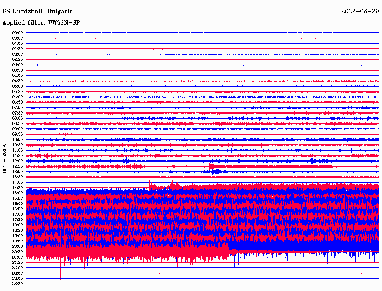Select the 00:30 time label
Image resolution: width=382 pixels, height=291 pixels.
pos(18,38)
